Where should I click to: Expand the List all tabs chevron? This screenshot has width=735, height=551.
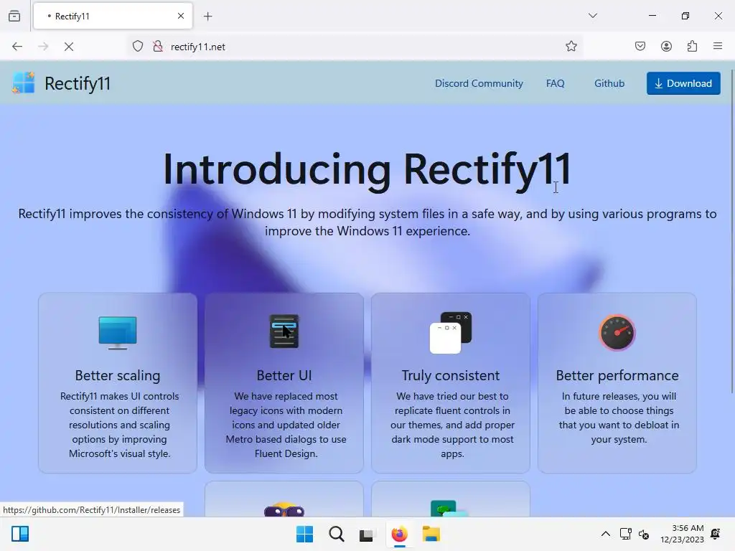[593, 16]
